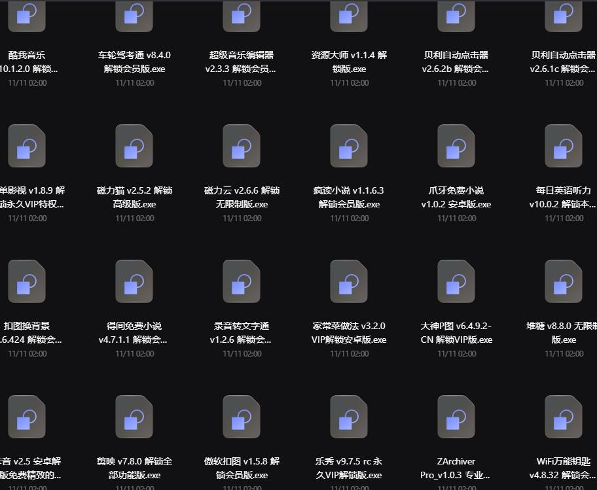
Task: Click the file name 影视 v1.8.9 解锁永久VIP特权
Action: (32, 198)
